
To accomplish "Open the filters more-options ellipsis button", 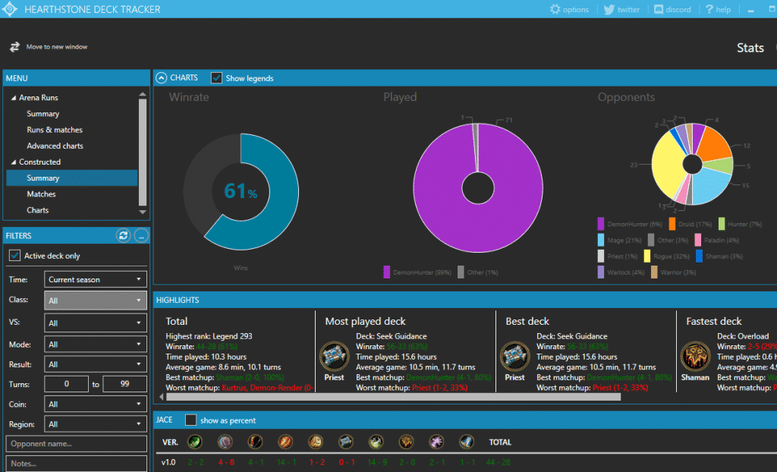I will (x=141, y=235).
